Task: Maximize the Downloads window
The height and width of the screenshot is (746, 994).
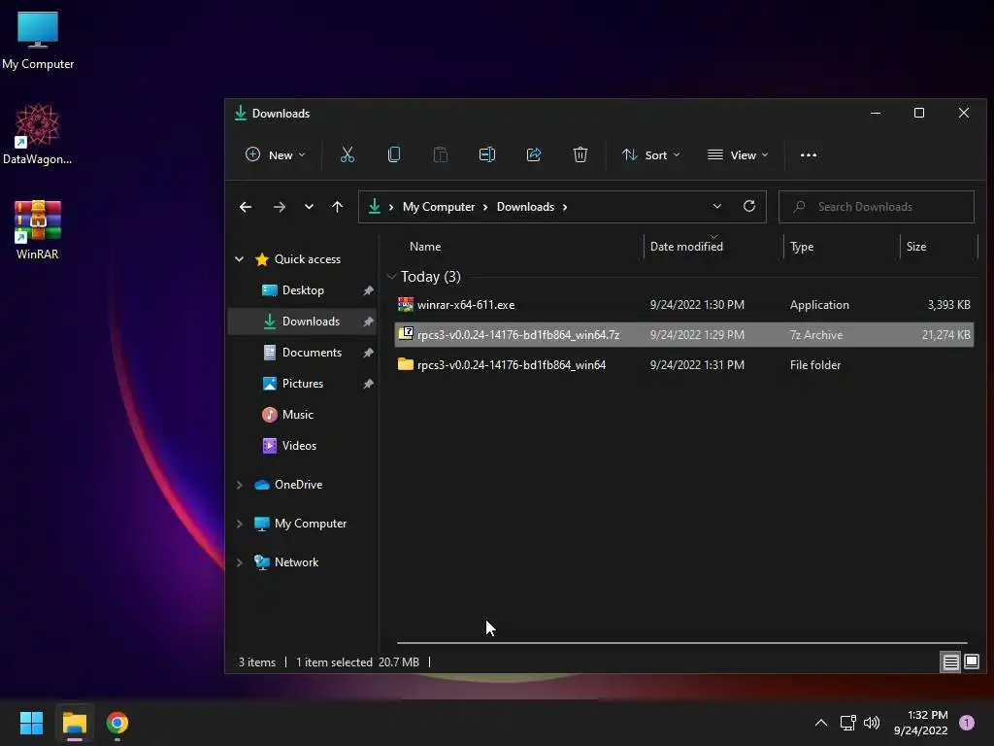Action: (x=919, y=113)
